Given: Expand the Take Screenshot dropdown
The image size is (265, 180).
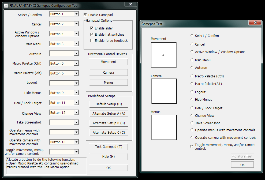Looking at the screenshot, I should point(76,122).
